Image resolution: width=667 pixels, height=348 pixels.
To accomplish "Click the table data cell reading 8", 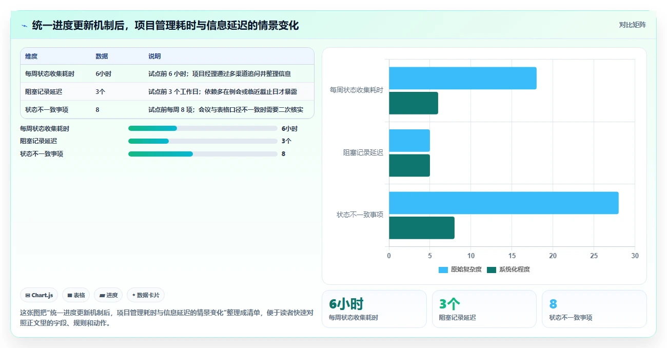I will (97, 110).
